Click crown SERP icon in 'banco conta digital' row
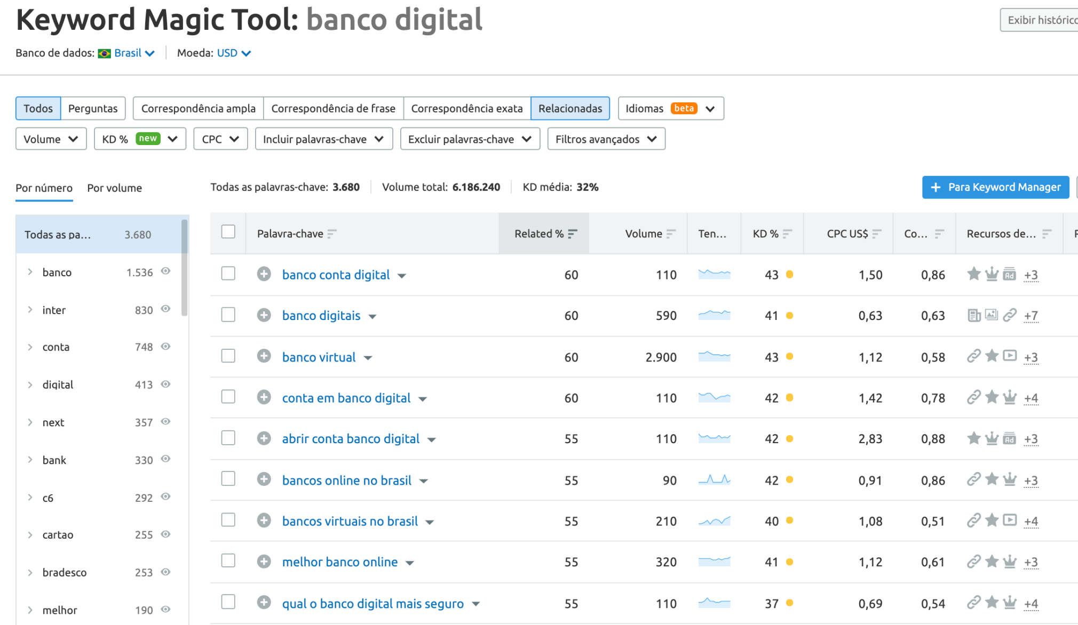This screenshot has height=625, width=1078. (x=992, y=274)
